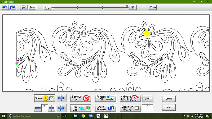This screenshot has width=212, height=119.
Task: Zoom in with the plus magnifier
Action: pos(133,7)
